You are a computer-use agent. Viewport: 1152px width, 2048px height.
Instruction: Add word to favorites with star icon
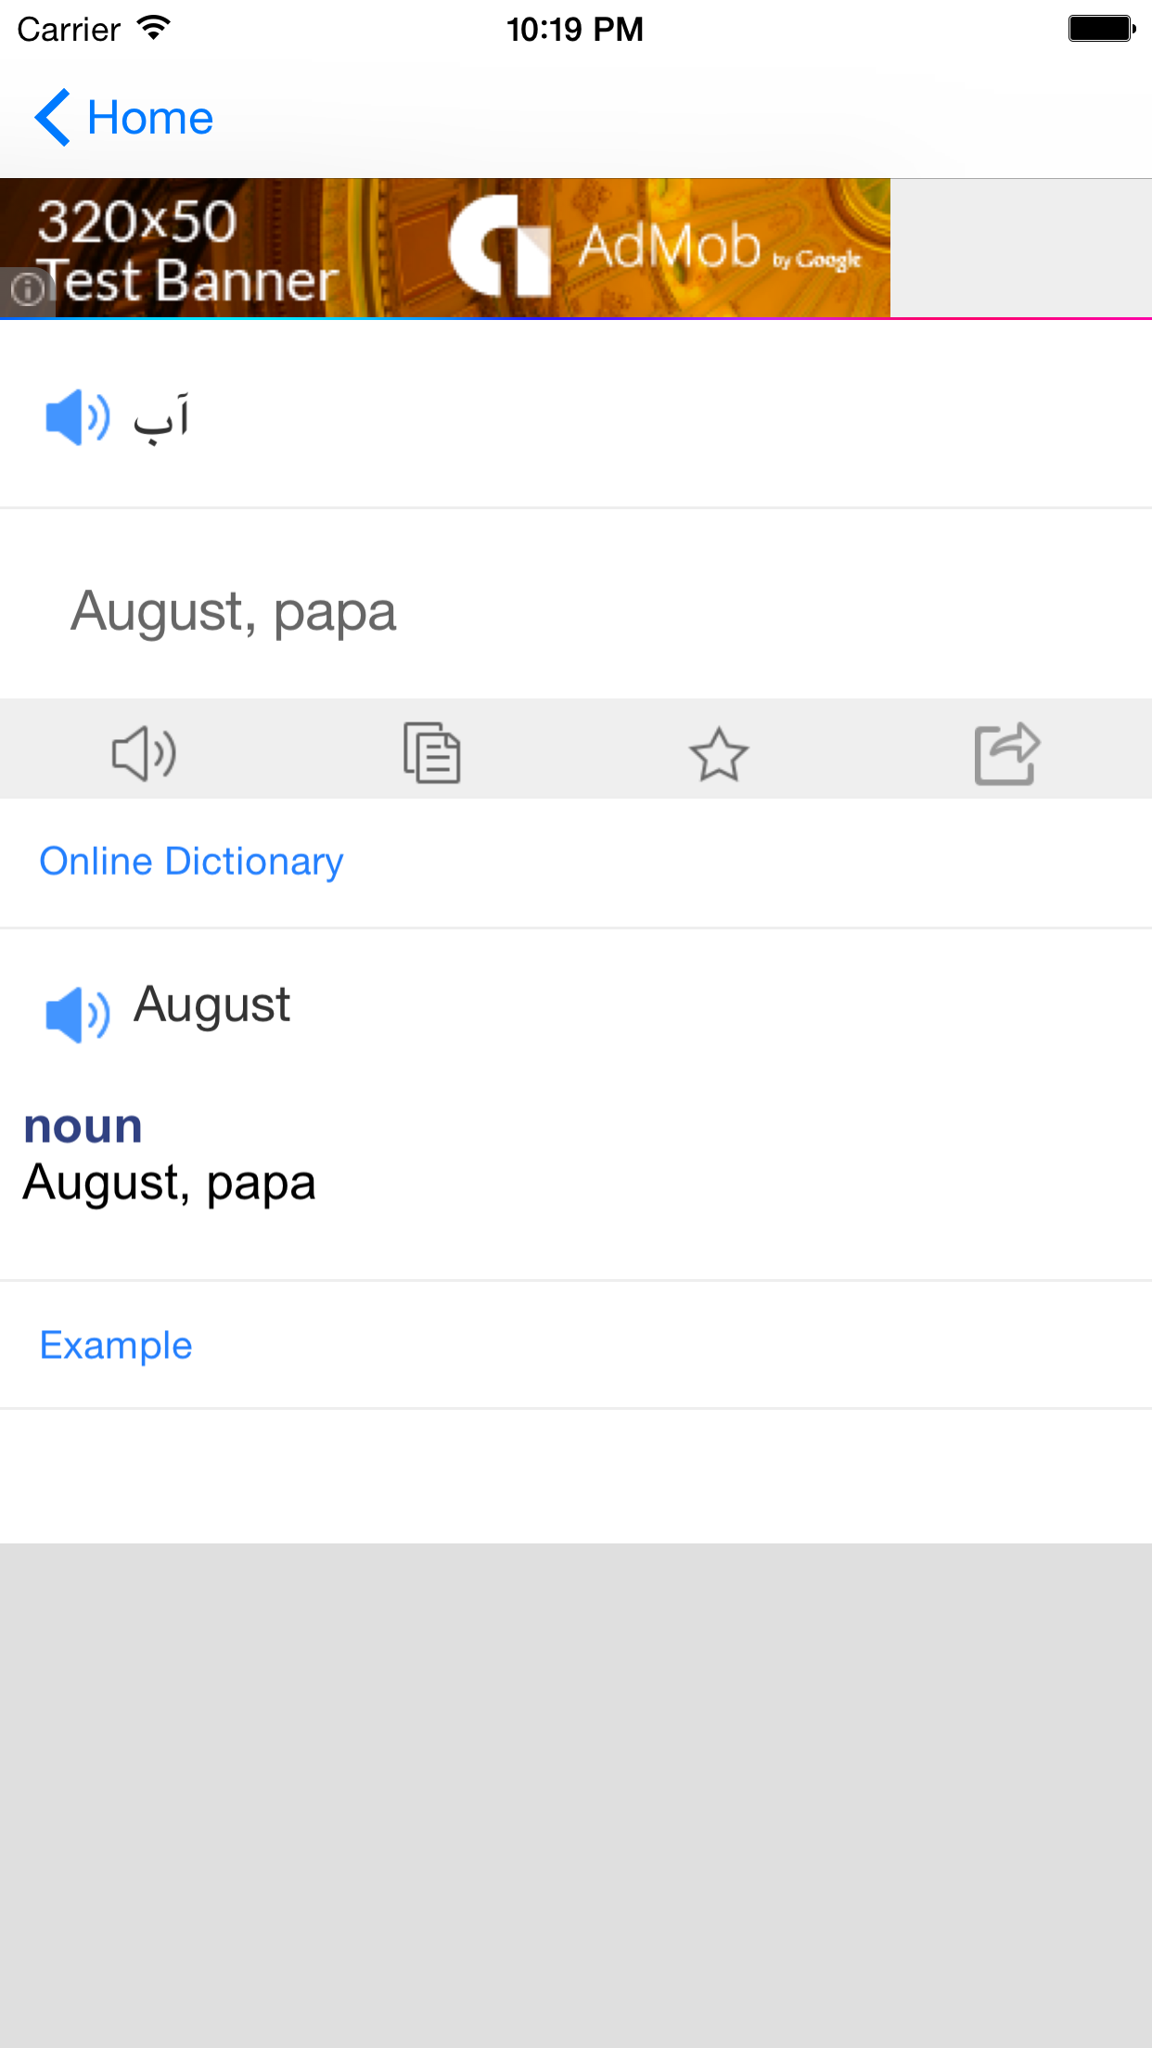[x=719, y=753]
